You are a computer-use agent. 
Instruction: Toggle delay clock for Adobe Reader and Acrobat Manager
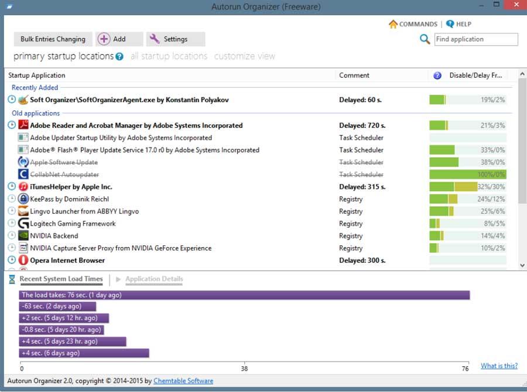click(12, 125)
